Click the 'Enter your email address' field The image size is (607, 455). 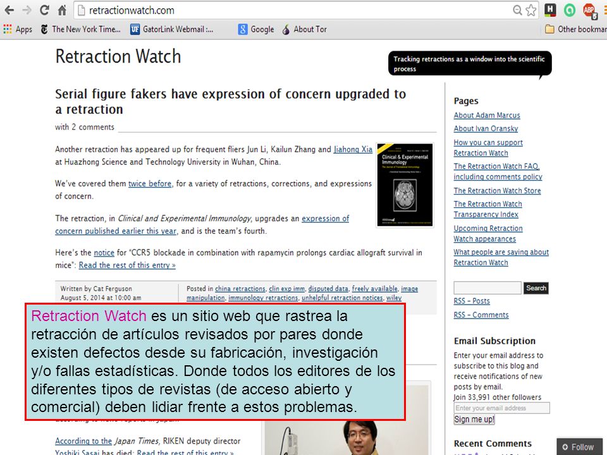click(501, 408)
